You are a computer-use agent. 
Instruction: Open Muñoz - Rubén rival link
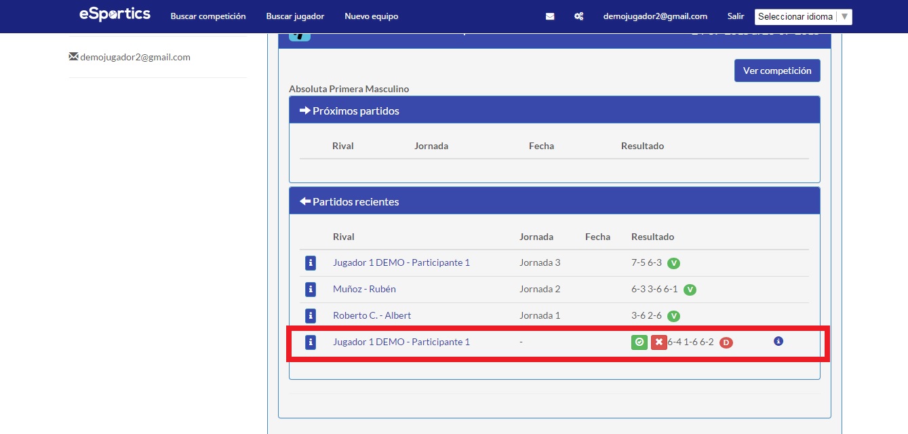pos(364,289)
